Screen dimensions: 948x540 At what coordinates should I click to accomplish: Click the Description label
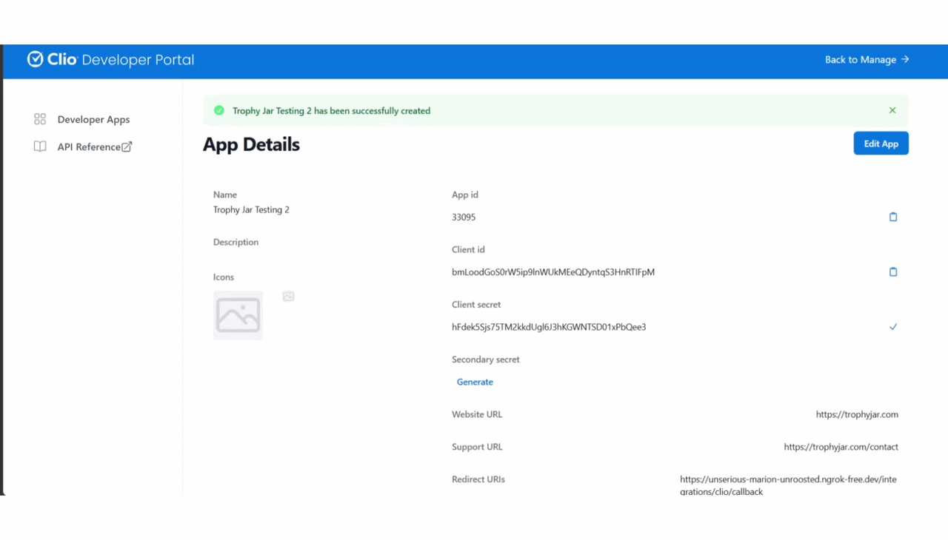(x=236, y=243)
